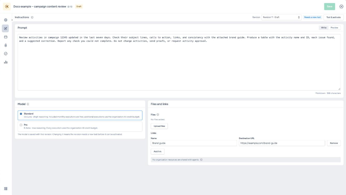Click the Upload files button

tap(159, 126)
